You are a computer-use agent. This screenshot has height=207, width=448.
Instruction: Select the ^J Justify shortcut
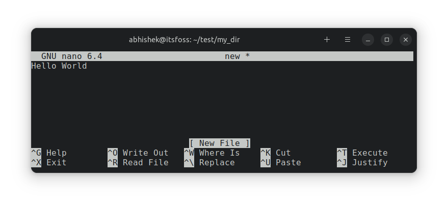[362, 163]
